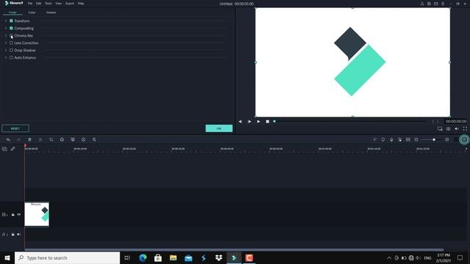Zoom out the timeline with minus icon
Viewport: 470px width, 264px height.
point(416,140)
